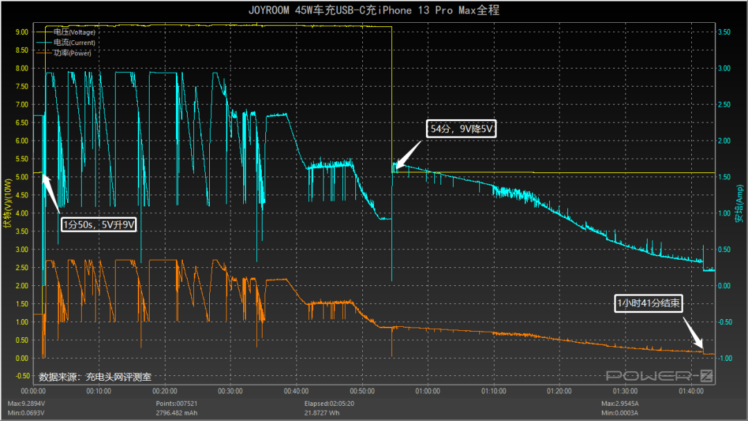Click the 00:30:00 time axis label

point(231,391)
